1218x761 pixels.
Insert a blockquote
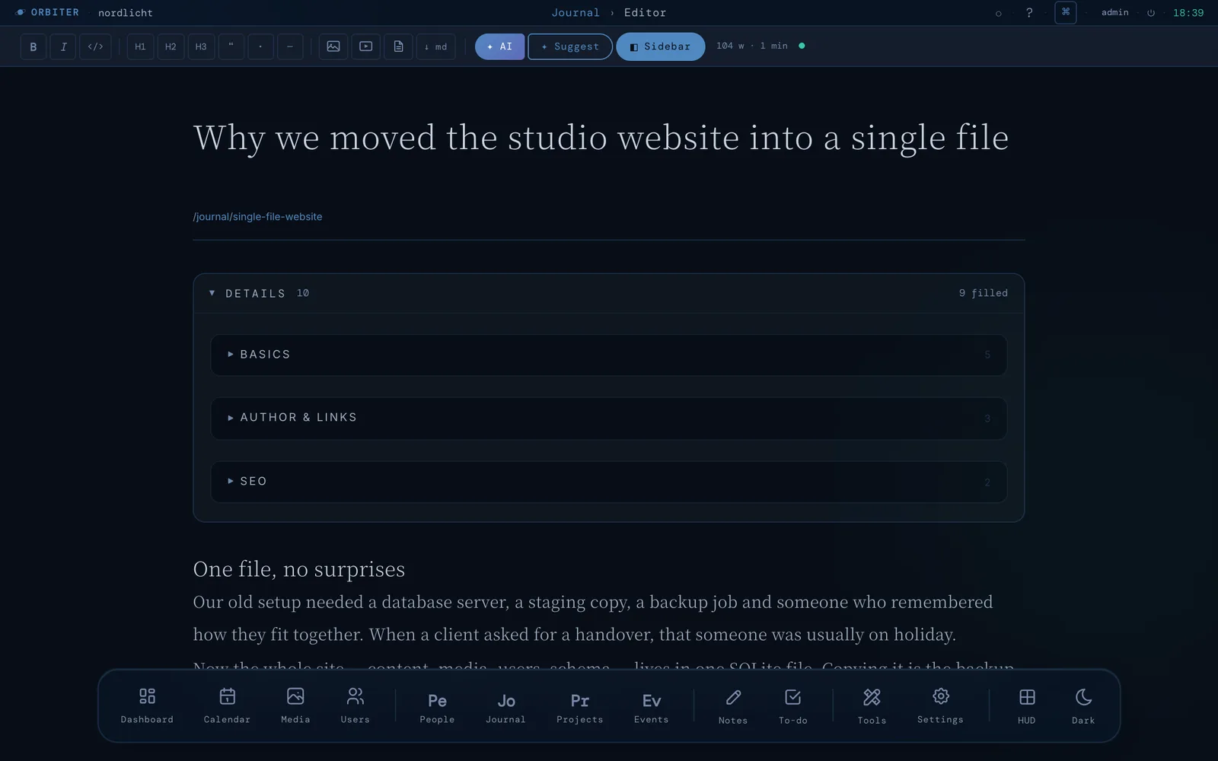click(x=231, y=46)
